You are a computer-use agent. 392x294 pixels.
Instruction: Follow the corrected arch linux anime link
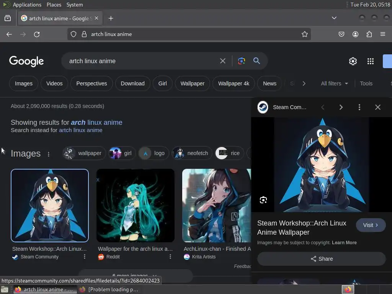pos(96,122)
